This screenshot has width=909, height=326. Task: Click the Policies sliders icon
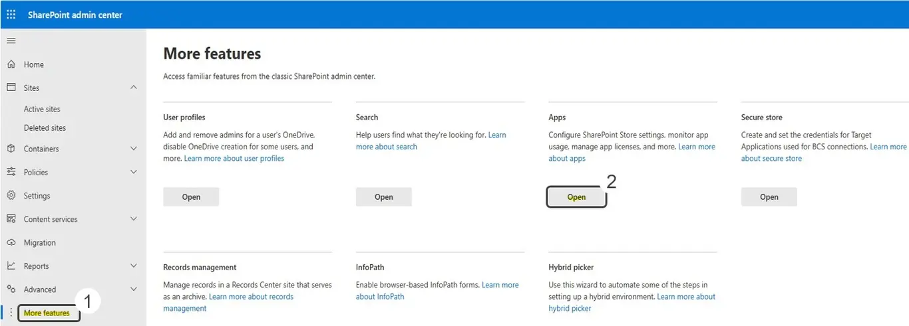[x=11, y=172]
